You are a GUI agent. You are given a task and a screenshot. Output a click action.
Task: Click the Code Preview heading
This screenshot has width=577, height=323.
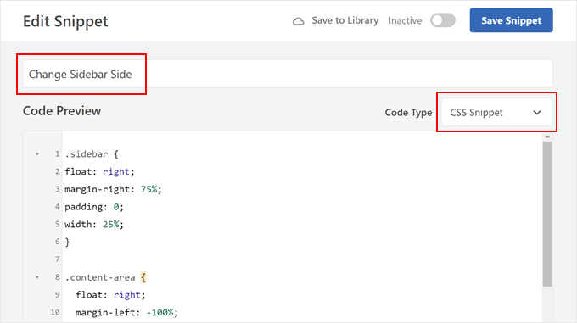pos(62,110)
